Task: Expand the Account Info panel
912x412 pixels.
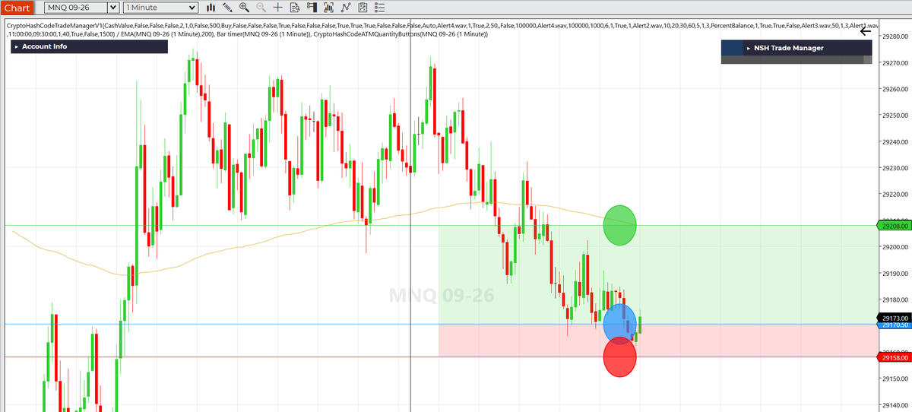Action: point(89,46)
